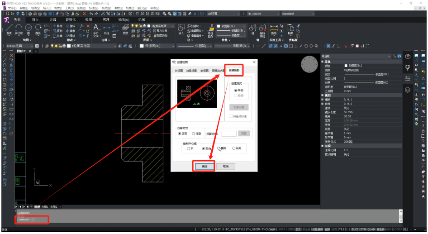Image resolution: width=428 pixels, height=234 pixels.
Task: Click the 粘贴 paste icon in ribbon
Action: 290,29
